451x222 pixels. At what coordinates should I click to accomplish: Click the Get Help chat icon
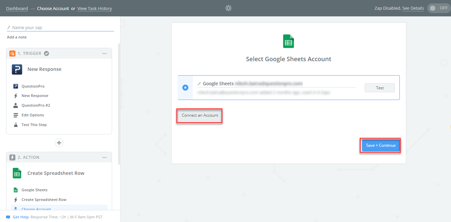(8, 217)
